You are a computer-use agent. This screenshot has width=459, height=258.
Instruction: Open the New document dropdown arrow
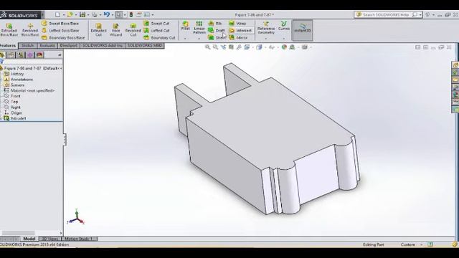(x=64, y=15)
